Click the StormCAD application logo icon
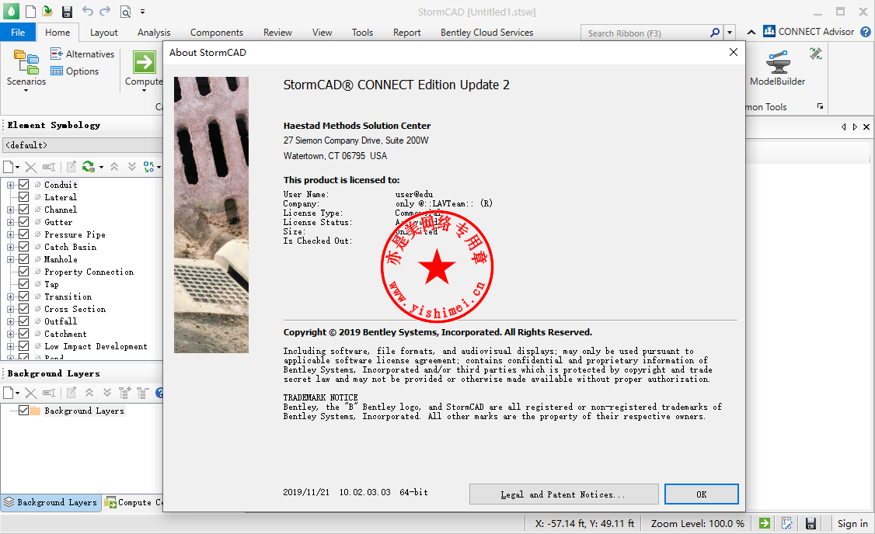Screen dimensions: 875x534 click(11, 11)
